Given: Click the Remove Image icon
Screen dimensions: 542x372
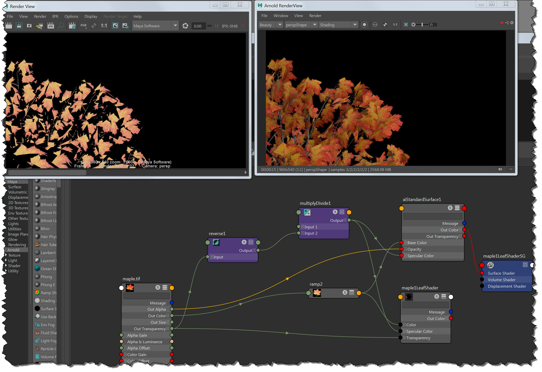Looking at the screenshot, I should pos(125,26).
